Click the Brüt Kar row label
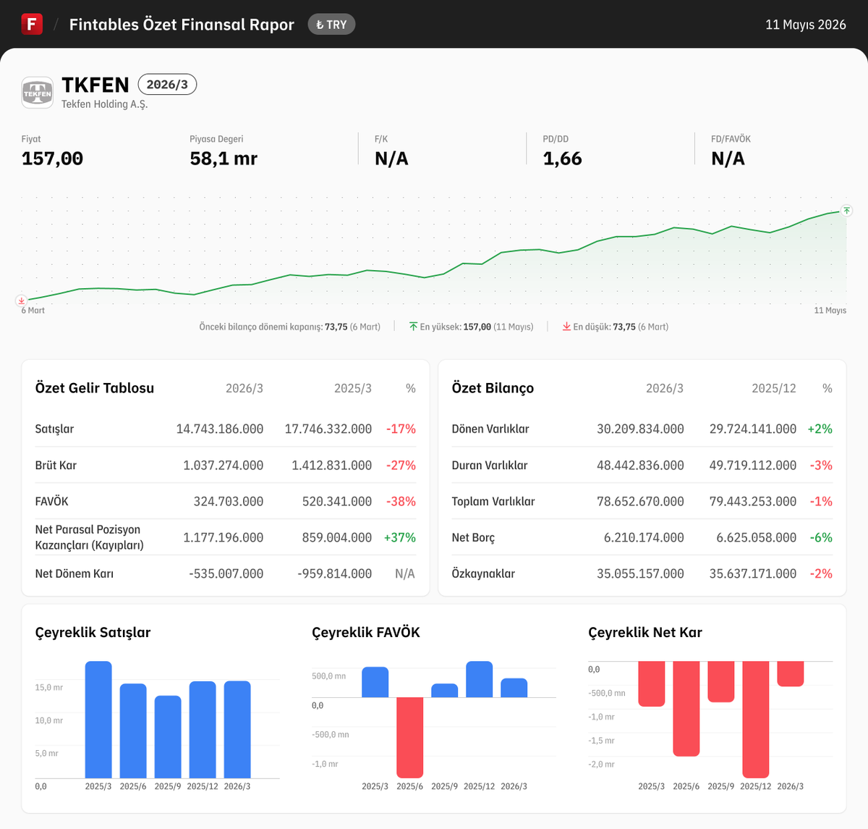This screenshot has height=829, width=868. click(56, 465)
